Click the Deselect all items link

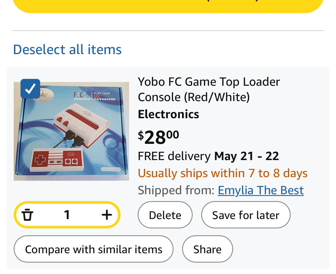(x=67, y=50)
